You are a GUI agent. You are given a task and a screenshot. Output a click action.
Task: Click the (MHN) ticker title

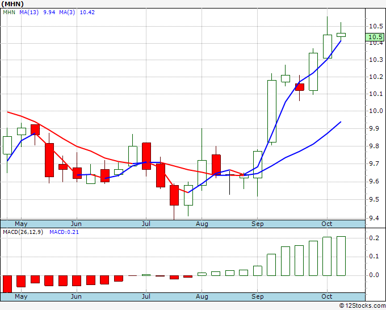12,4
